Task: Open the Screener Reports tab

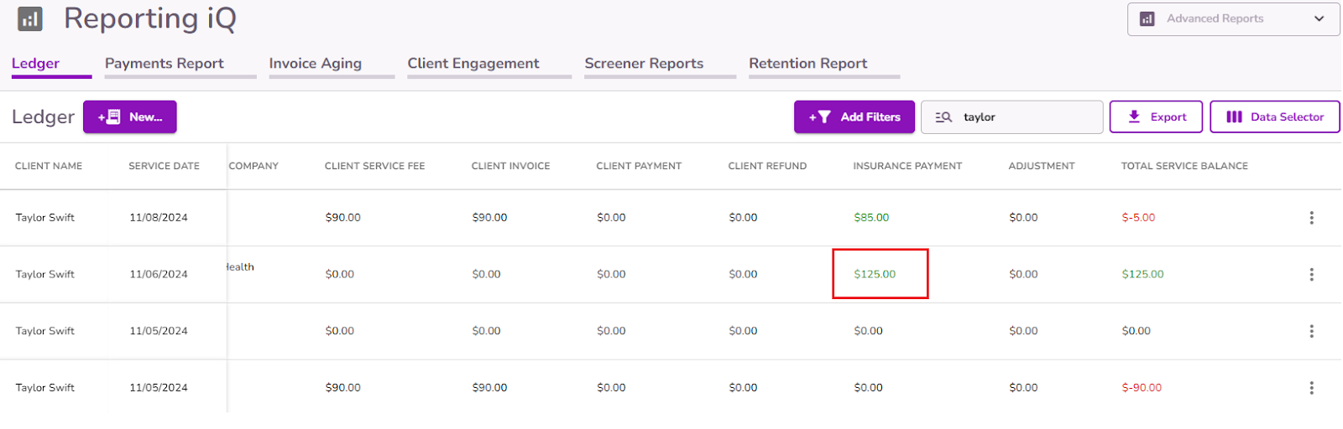Action: click(x=644, y=64)
